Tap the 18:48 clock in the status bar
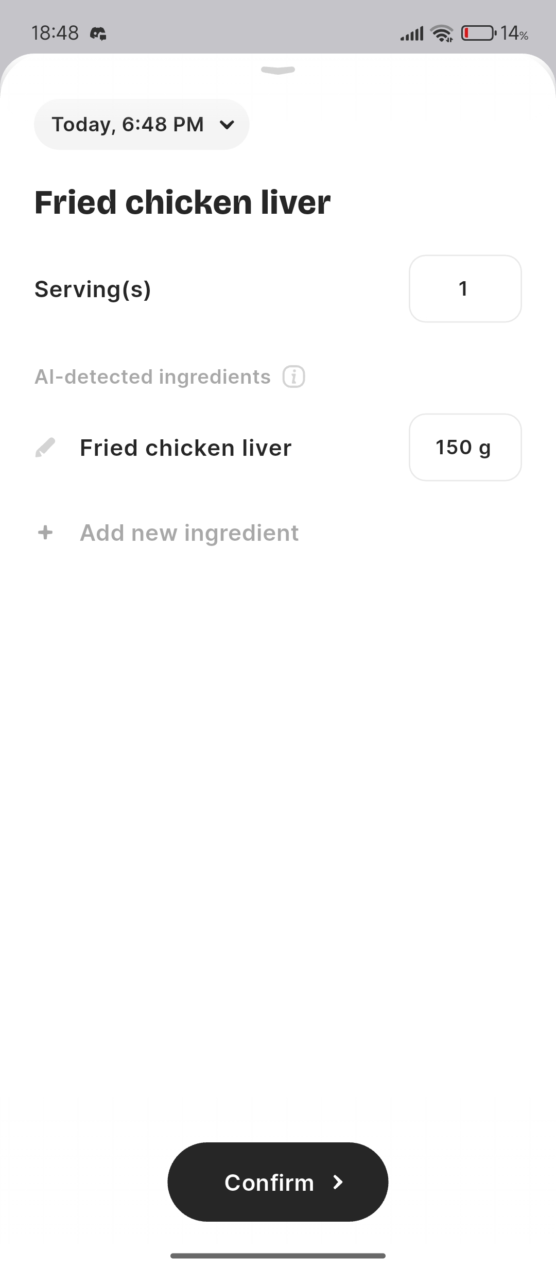This screenshot has width=556, height=1267. (55, 33)
